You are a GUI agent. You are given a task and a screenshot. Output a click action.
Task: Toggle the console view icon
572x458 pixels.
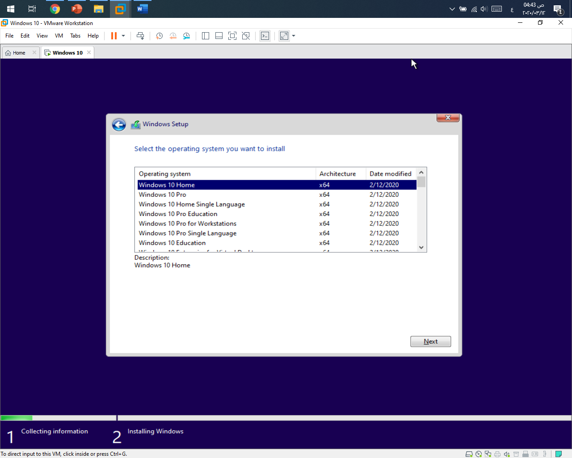pyautogui.click(x=265, y=36)
